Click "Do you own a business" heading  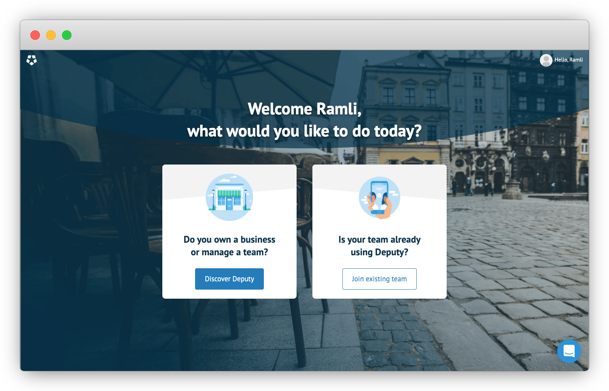(229, 239)
